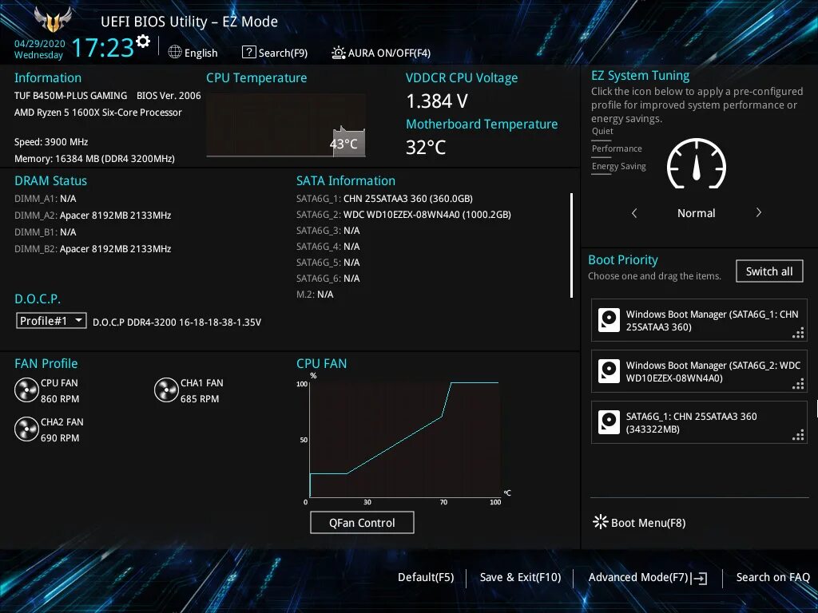Viewport: 818px width, 613px height.
Task: Click DIMM_A2 Apacer 8192MB 2133MHz entry
Action: pos(93,216)
